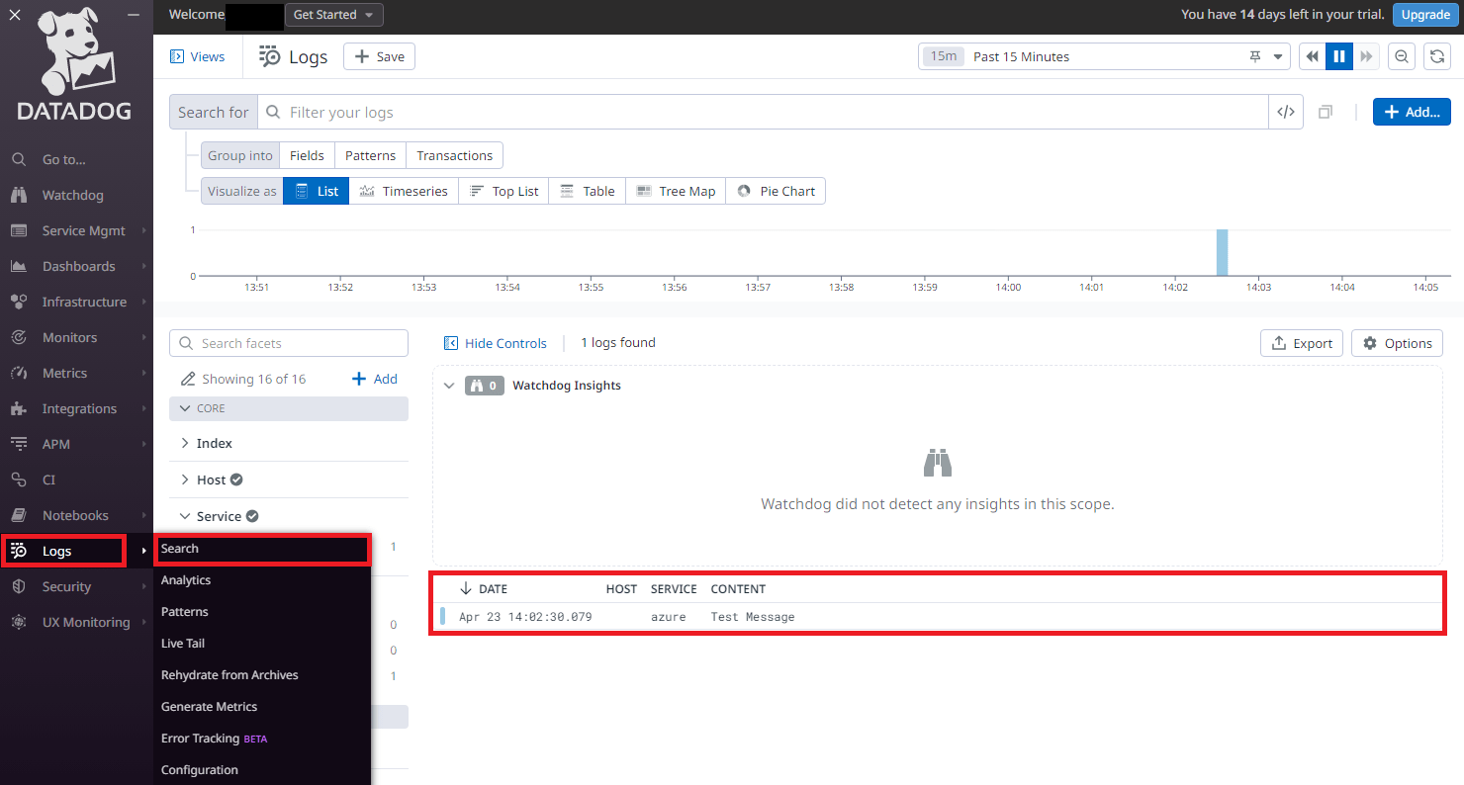Image resolution: width=1464 pixels, height=785 pixels.
Task: Open the Views panel
Action: [198, 56]
